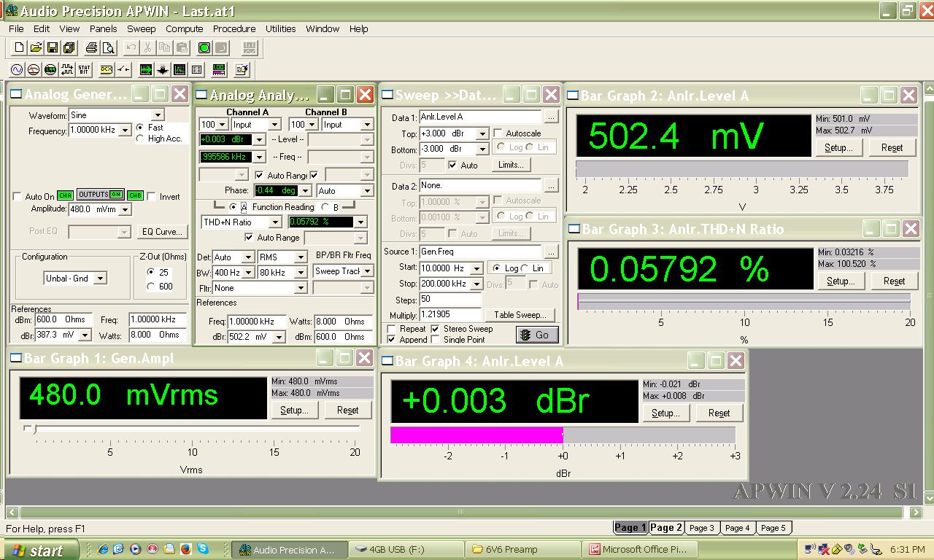Open the 400 Hz bandwidth dropdown
Image resolution: width=934 pixels, height=560 pixels.
click(249, 273)
